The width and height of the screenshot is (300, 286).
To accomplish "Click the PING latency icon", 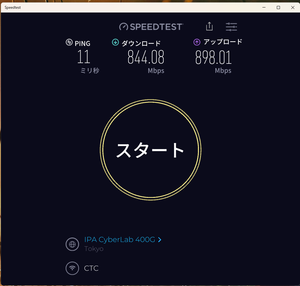I will (x=69, y=42).
